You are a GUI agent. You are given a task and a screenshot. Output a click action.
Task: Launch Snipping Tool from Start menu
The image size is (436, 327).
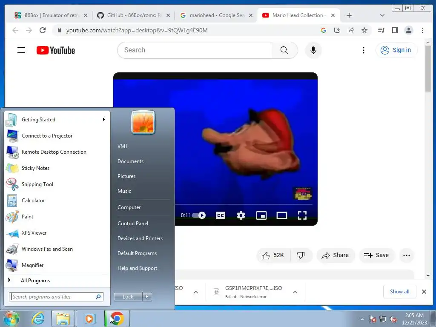57,184
